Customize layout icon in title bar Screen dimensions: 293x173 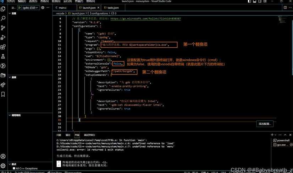pos(265,1)
